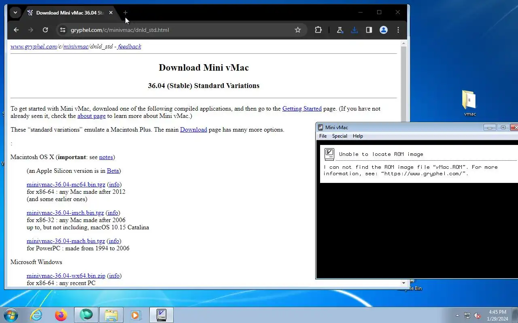Reload the page in Chrome
This screenshot has width=518, height=323.
(45, 30)
